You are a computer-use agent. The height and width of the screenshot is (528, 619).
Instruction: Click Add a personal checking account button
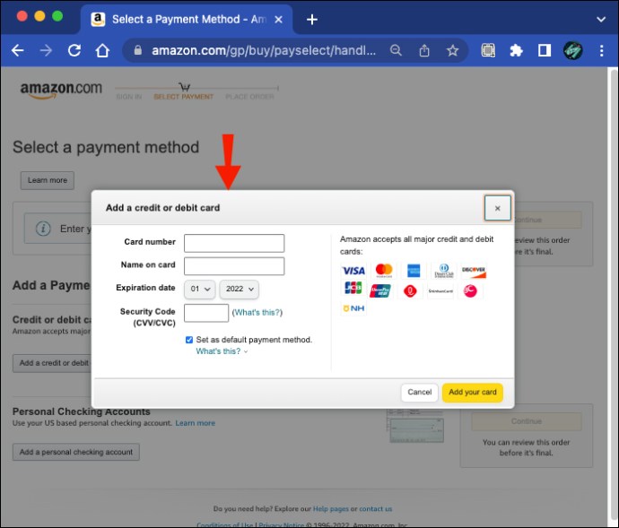pyautogui.click(x=76, y=452)
